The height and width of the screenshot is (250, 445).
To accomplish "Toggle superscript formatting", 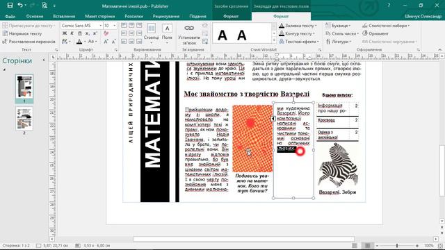I will point(95,33).
